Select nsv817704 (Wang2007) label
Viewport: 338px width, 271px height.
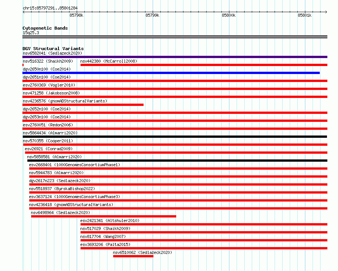tap(103, 236)
